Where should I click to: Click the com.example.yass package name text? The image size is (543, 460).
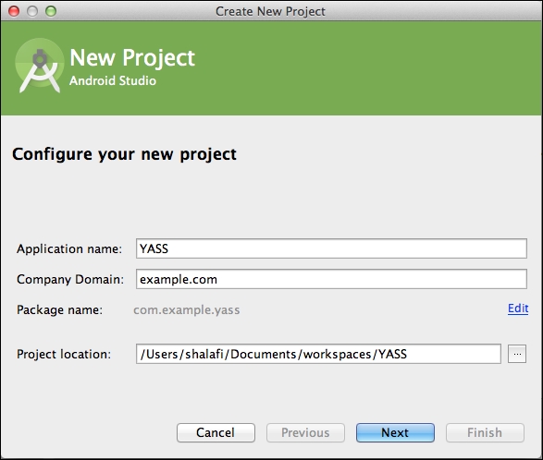click(187, 310)
